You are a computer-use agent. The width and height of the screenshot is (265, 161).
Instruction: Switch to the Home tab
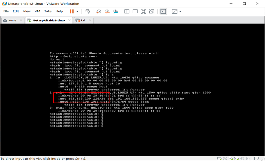click(x=12, y=20)
